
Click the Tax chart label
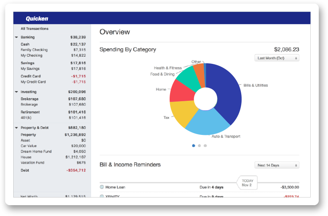[166, 118]
